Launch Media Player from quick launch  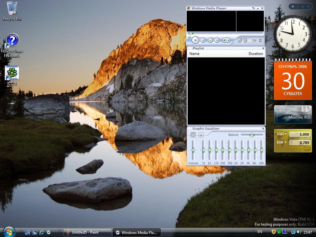point(49,232)
